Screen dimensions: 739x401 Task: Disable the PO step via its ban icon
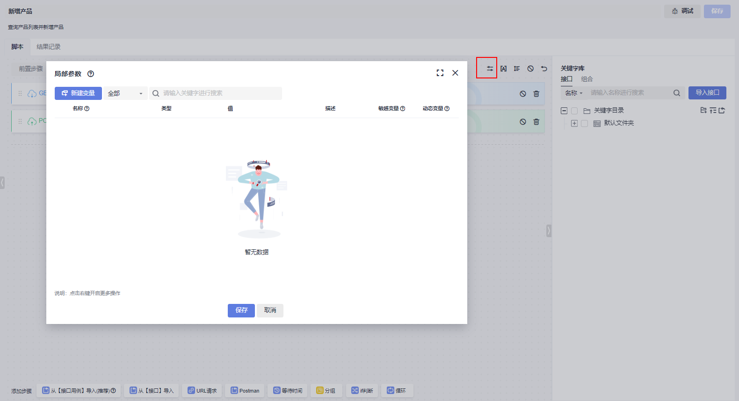pos(523,122)
